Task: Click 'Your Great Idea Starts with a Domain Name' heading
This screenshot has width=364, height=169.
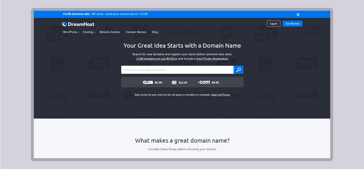Action: [x=182, y=45]
